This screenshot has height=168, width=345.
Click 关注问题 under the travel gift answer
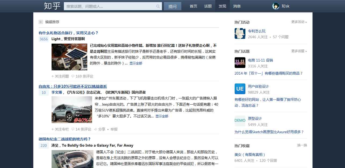pyautogui.click(x=60, y=76)
